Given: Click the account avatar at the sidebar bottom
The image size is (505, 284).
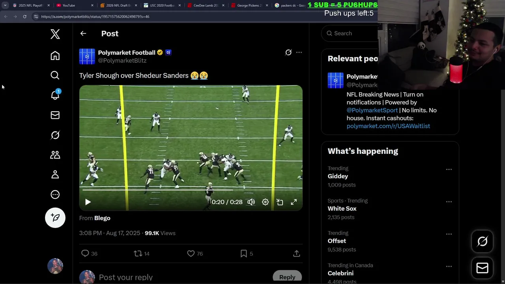Looking at the screenshot, I should pyautogui.click(x=55, y=266).
